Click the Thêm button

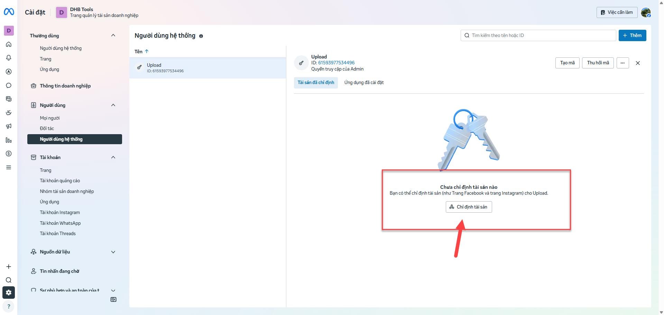(632, 35)
